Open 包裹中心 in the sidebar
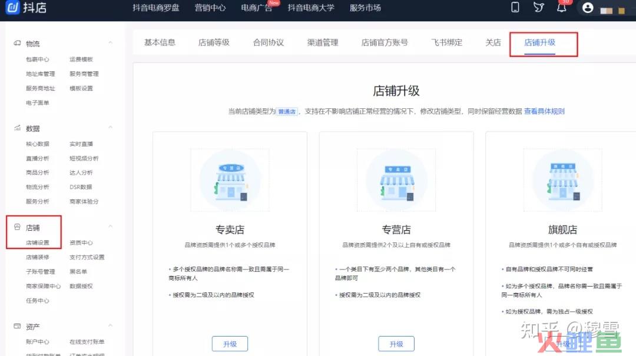 [x=37, y=59]
